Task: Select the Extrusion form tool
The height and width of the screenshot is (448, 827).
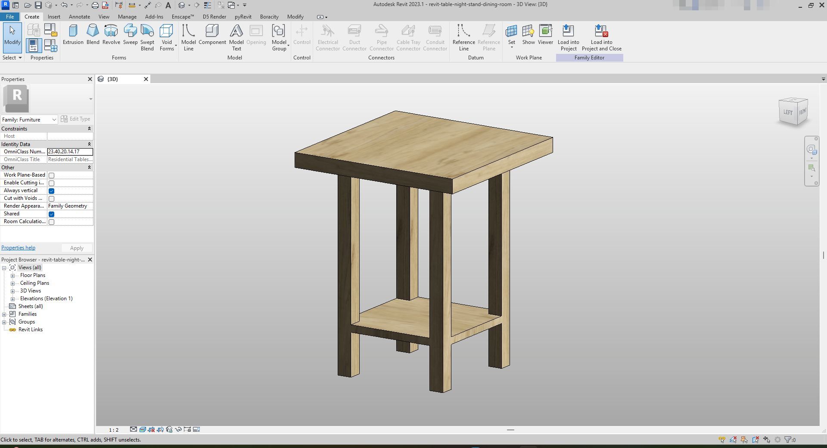Action: click(73, 34)
